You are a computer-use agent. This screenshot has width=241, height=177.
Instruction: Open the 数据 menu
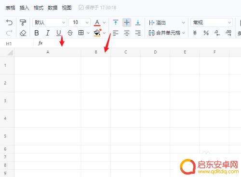[53, 8]
